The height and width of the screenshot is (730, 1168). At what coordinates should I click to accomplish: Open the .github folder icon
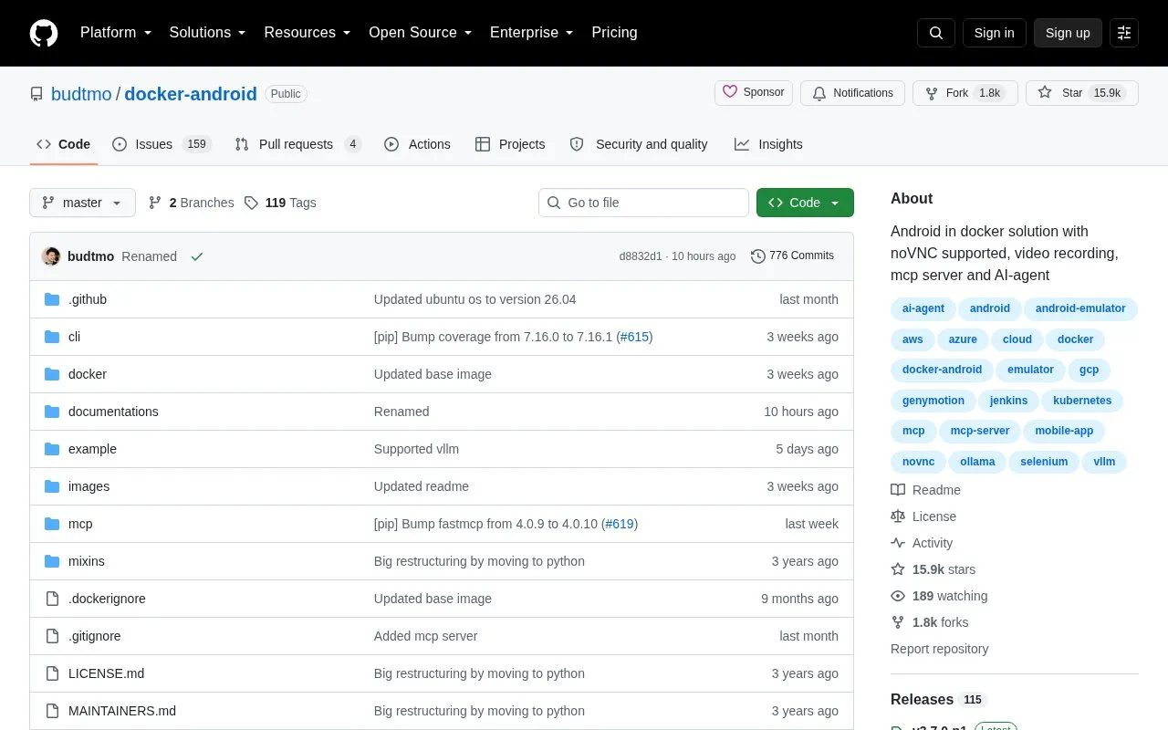tap(52, 299)
